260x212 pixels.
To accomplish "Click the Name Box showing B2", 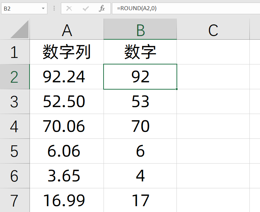I will click(x=24, y=8).
